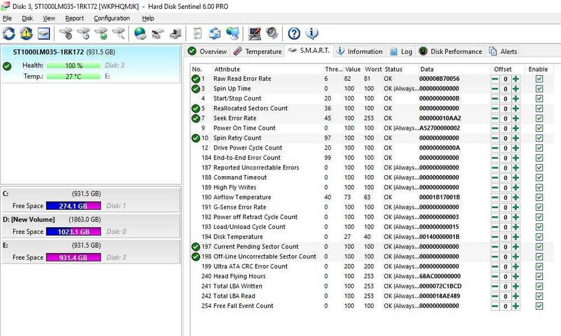This screenshot has height=336, width=561.
Task: Click the Refresh toolbar icon
Action: click(9, 34)
